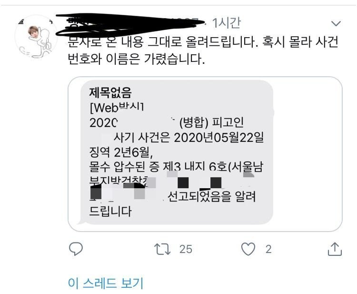Retweet this post using the retweet icon
Viewport: 357px width, 294px height.
tap(162, 249)
